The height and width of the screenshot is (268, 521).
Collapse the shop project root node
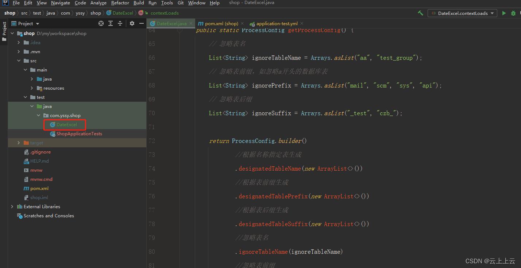[x=12, y=33]
